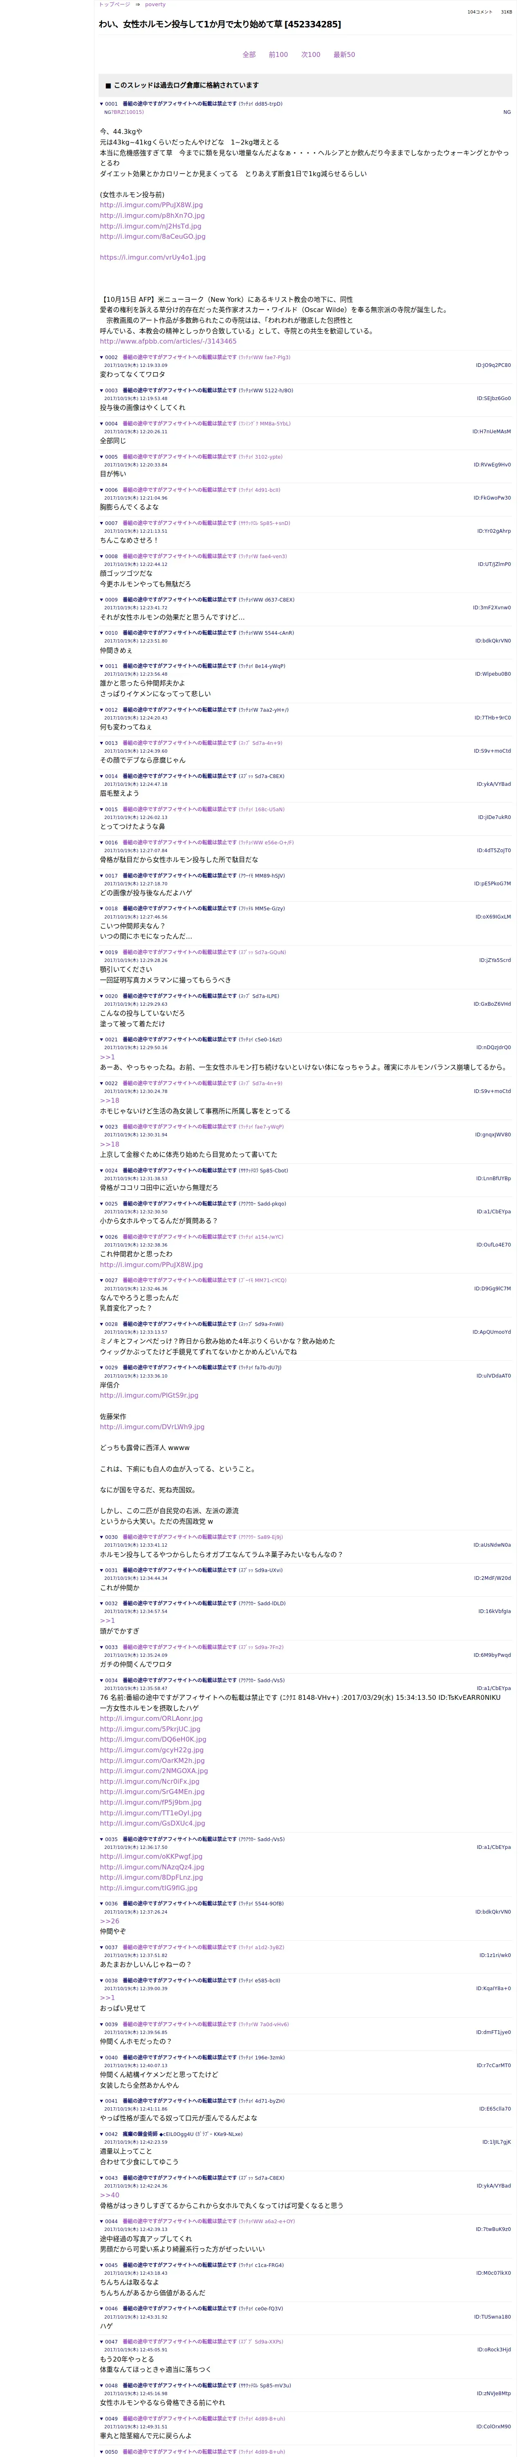Open imgur link Ncr0iFx.jpg

(x=150, y=1782)
